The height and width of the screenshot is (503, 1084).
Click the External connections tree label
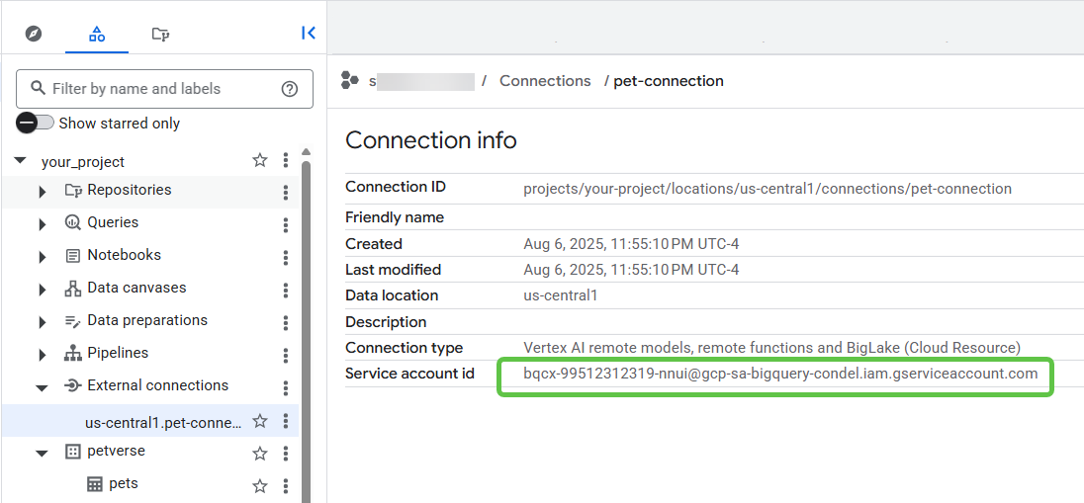(157, 384)
